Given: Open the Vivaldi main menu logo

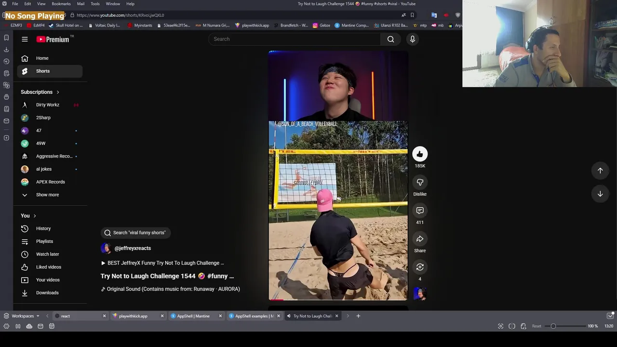Looking at the screenshot, I should 4,4.
